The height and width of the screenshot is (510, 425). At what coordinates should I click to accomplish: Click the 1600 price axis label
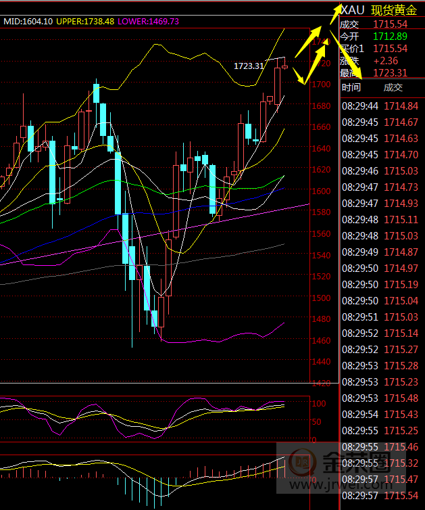point(321,191)
